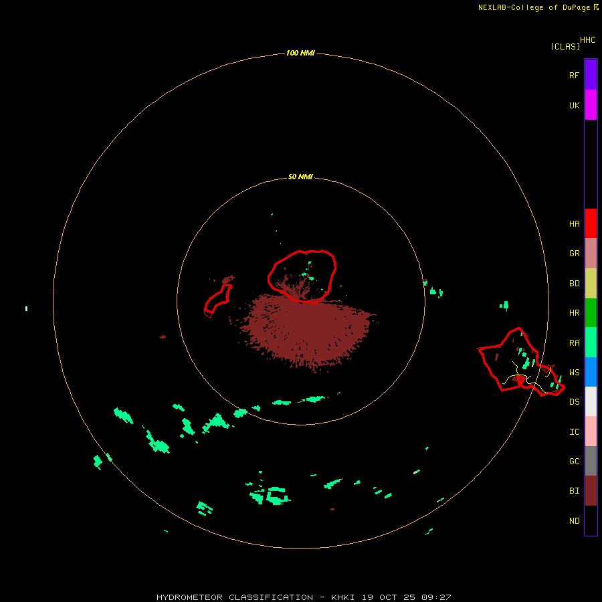Click the BD yellow legend swatch

(x=591, y=284)
